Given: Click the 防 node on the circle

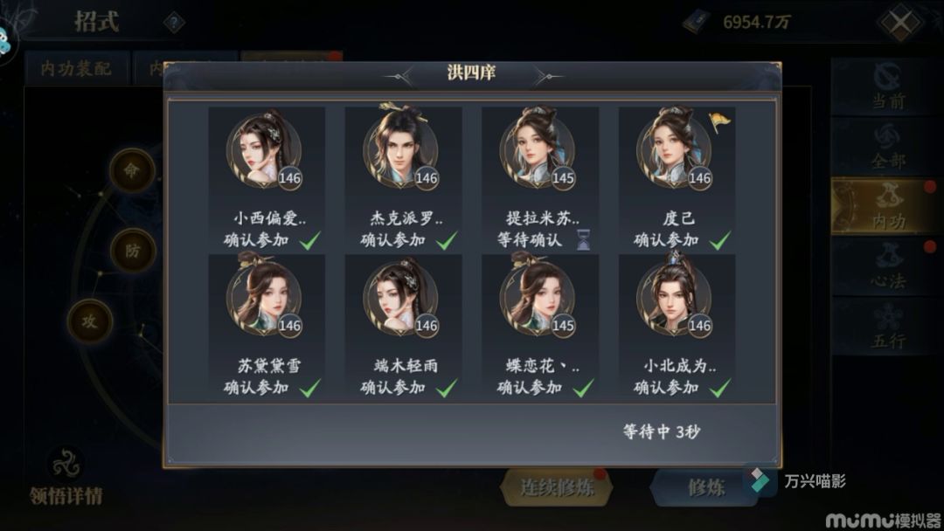Looking at the screenshot, I should [x=133, y=251].
